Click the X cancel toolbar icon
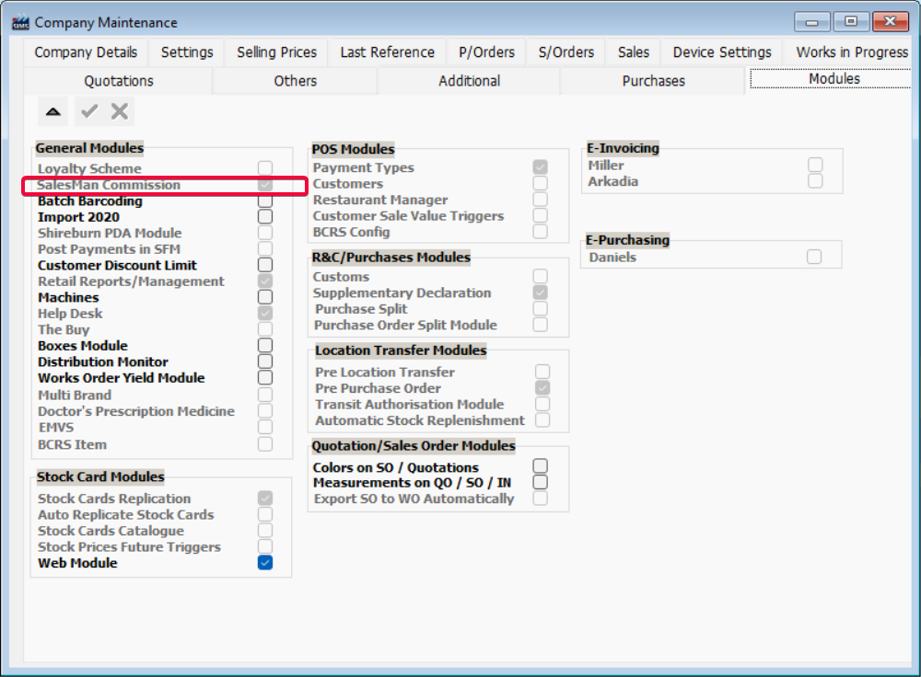921x677 pixels. pyautogui.click(x=120, y=111)
